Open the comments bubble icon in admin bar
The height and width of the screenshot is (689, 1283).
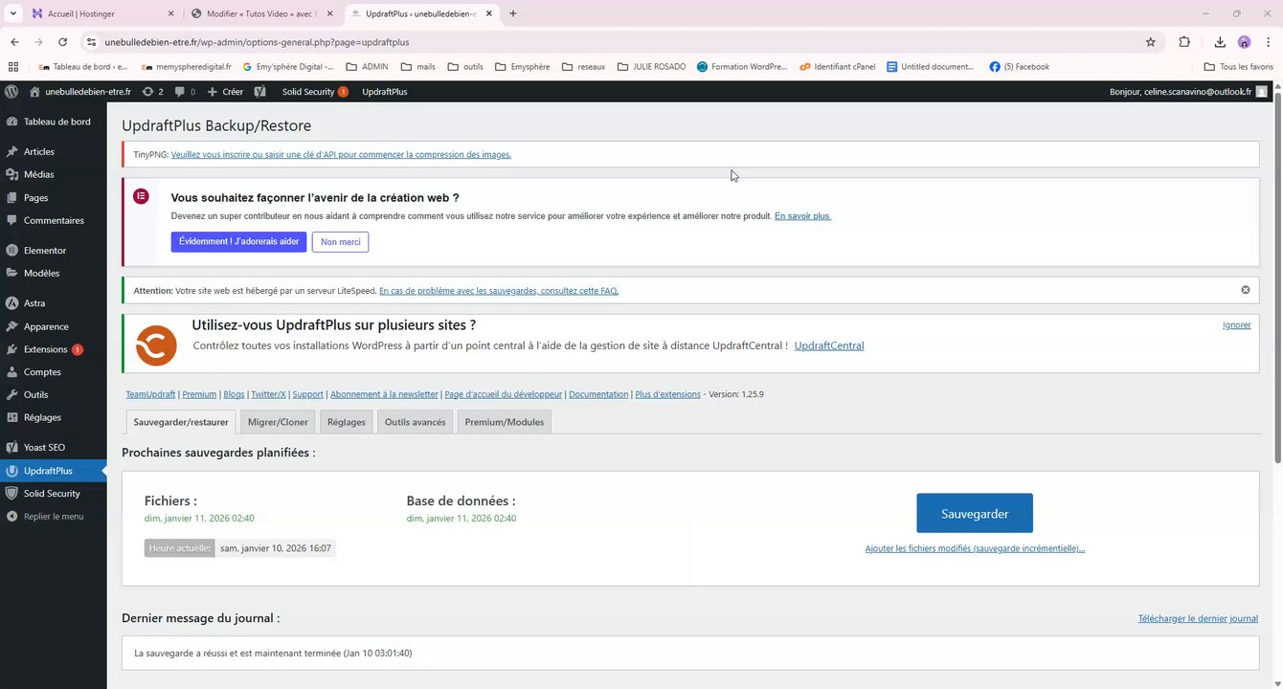tap(185, 92)
